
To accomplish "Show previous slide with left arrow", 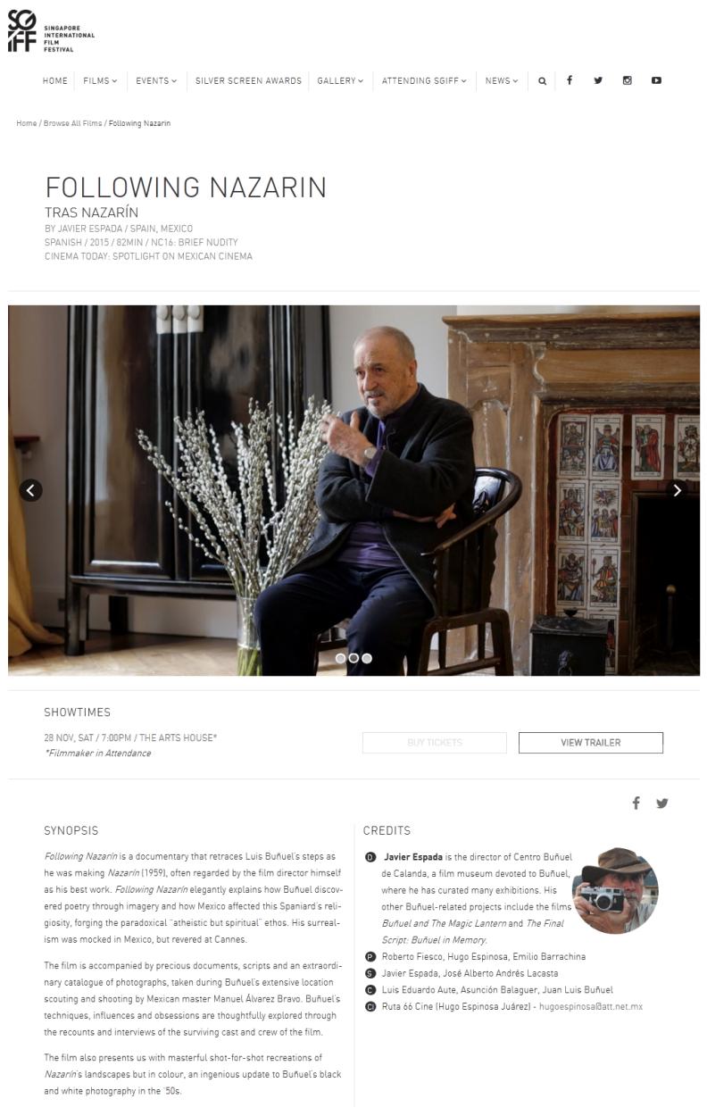I will (30, 489).
